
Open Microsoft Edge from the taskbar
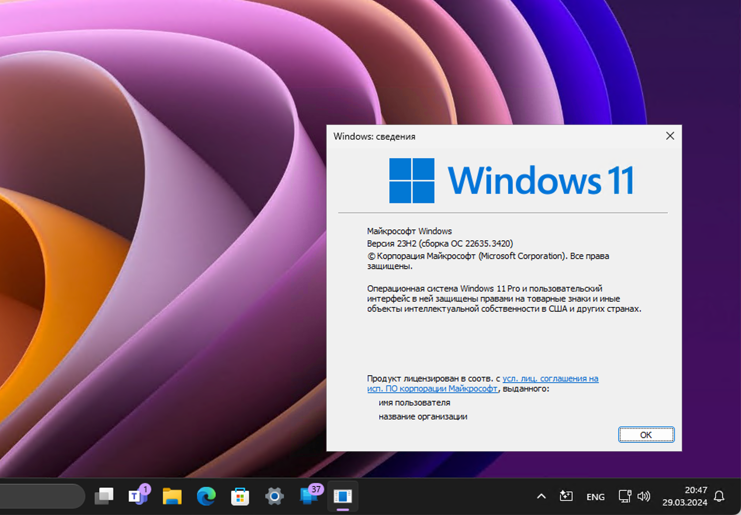(x=206, y=496)
